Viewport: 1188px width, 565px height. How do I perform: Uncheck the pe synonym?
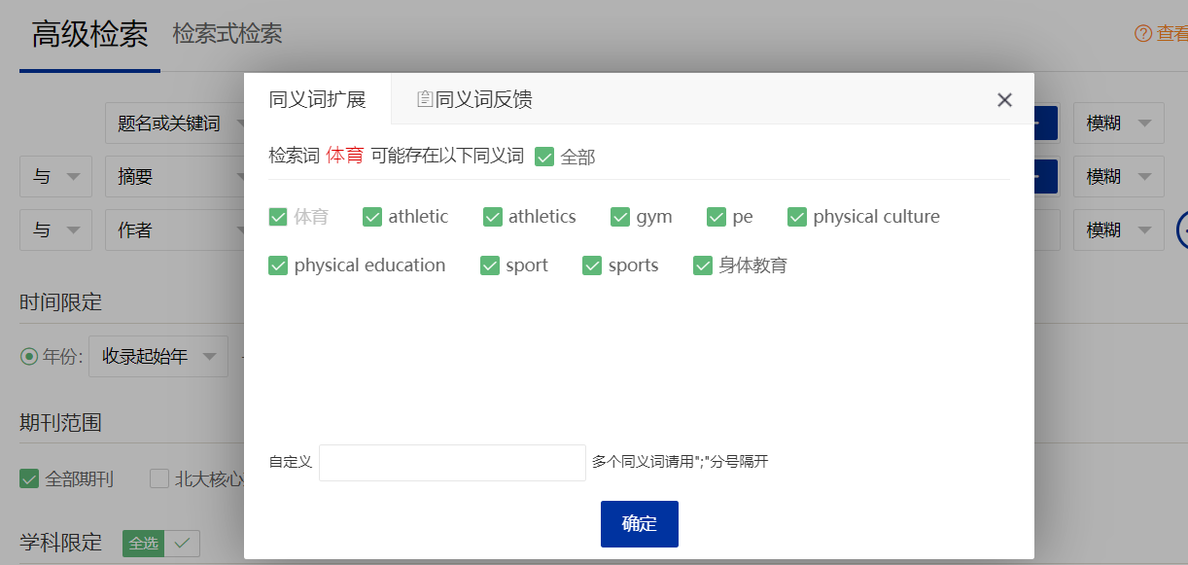point(716,217)
